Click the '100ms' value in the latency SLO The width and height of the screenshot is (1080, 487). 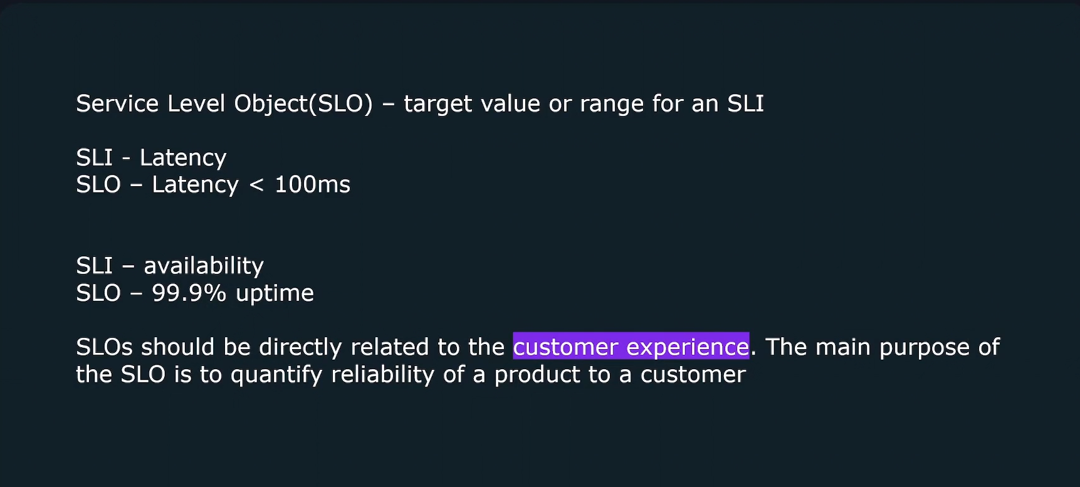312,184
